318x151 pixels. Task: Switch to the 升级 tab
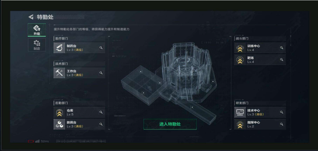(x=37, y=30)
